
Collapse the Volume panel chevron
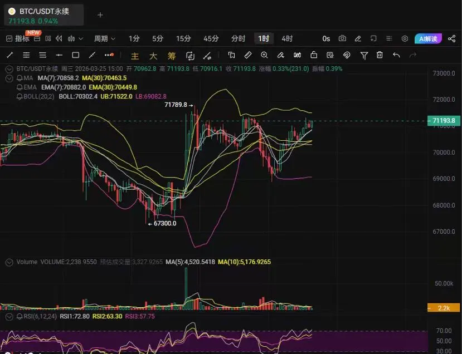9,262
